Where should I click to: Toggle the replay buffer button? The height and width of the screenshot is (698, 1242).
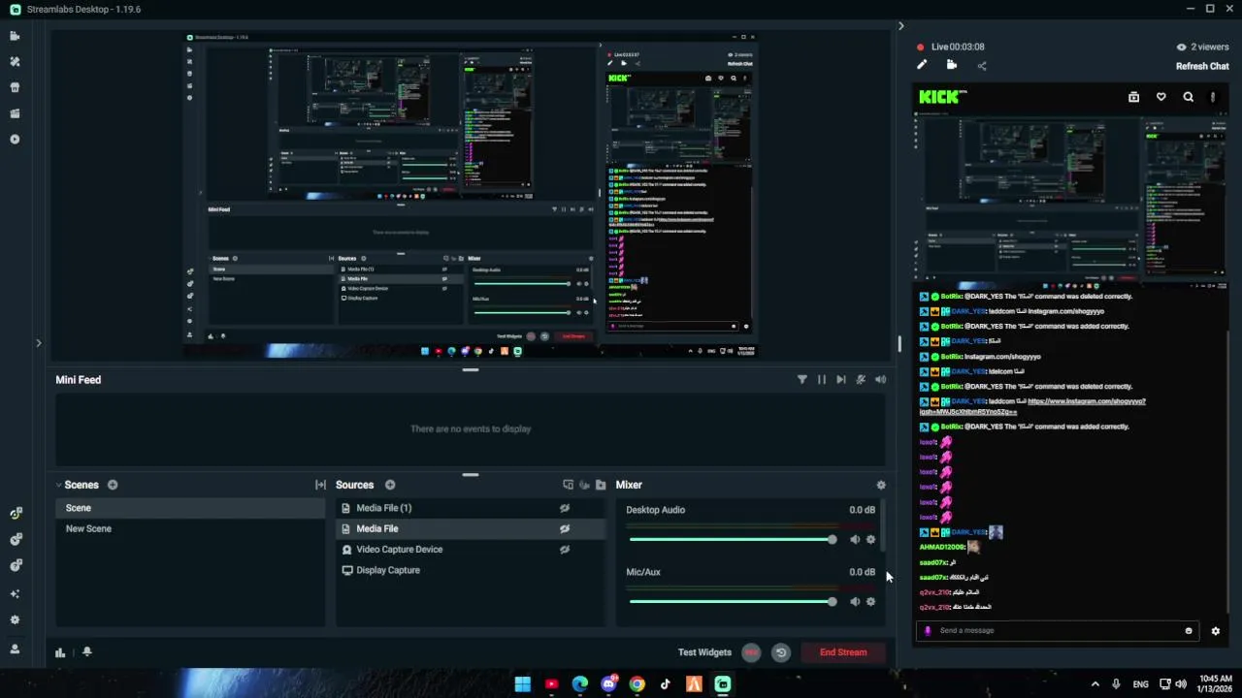click(x=781, y=652)
